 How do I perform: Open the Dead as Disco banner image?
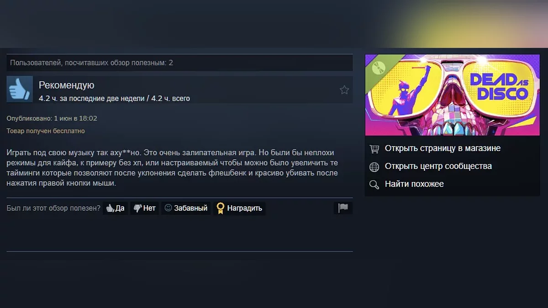452,95
